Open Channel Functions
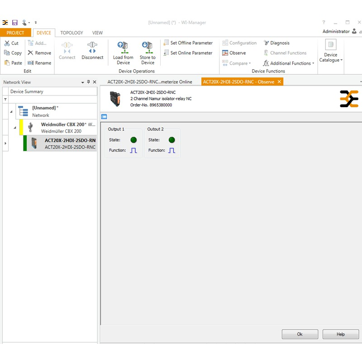Image resolution: width=362 pixels, height=362 pixels. (285, 53)
